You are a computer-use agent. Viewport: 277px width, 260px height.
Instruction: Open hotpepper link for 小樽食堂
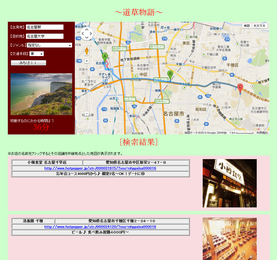tap(100, 168)
